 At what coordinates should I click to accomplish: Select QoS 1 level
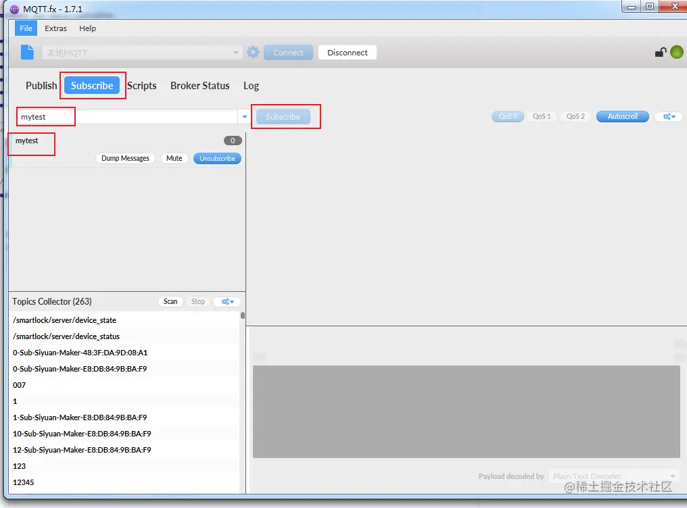click(x=542, y=116)
